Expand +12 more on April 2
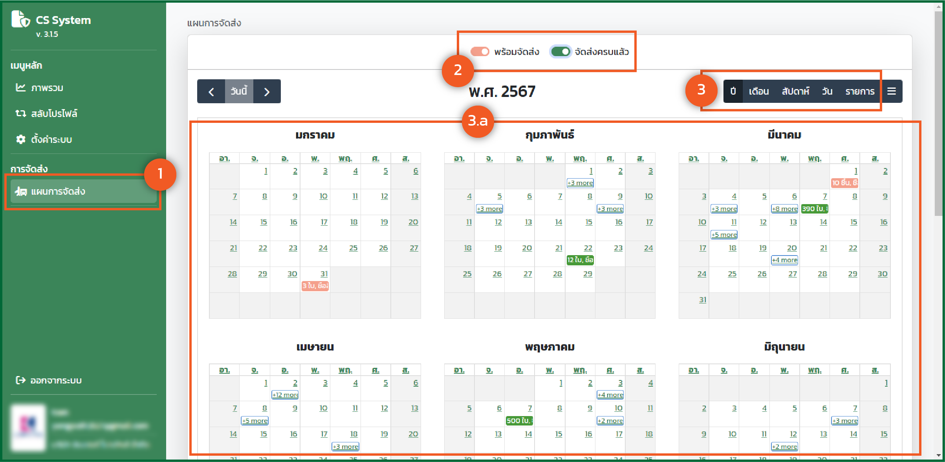 [x=285, y=395]
